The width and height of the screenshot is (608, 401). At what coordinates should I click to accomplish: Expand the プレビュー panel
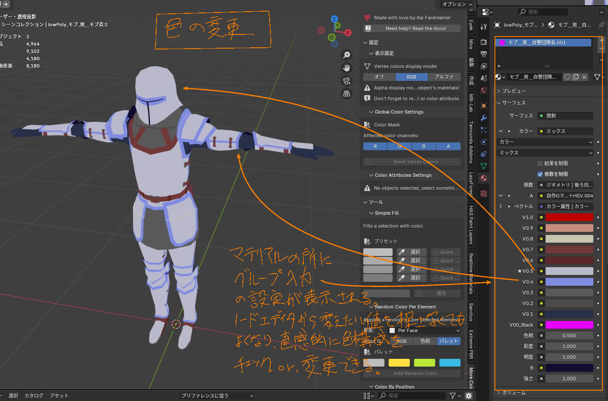(514, 91)
